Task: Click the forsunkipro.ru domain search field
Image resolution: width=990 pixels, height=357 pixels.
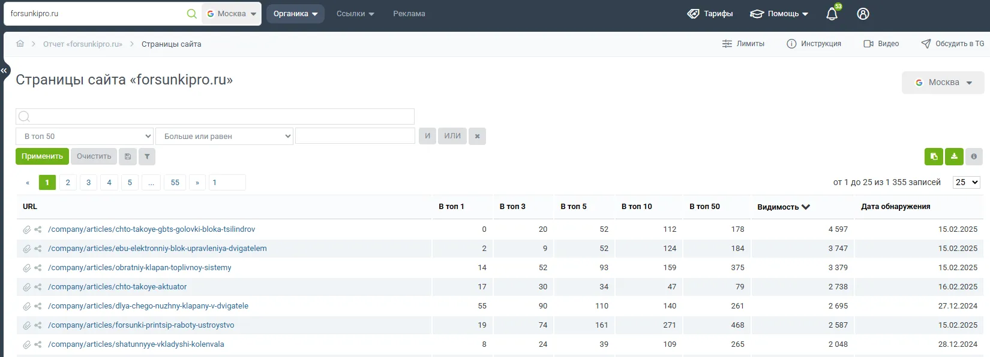Action: pyautogui.click(x=96, y=14)
